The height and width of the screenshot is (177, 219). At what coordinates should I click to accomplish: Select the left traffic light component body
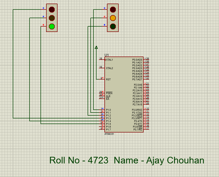click(x=52, y=18)
